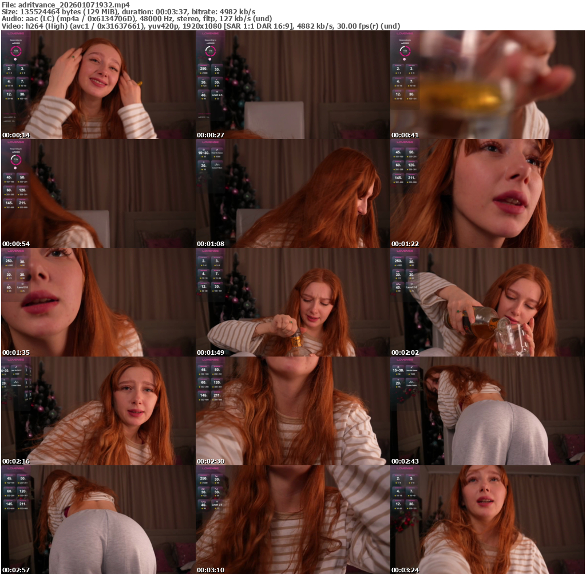Viewport: 586px width, 574px height.
Task: Select the thumbnail timestamped 00:01:08
Action: [292, 193]
